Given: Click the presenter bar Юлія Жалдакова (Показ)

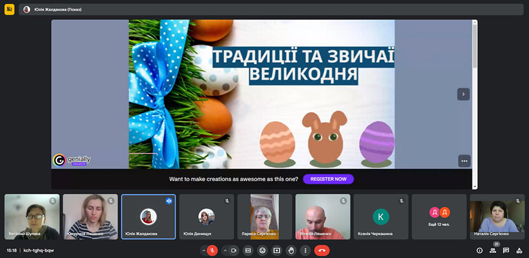Looking at the screenshot, I should click(x=271, y=9).
